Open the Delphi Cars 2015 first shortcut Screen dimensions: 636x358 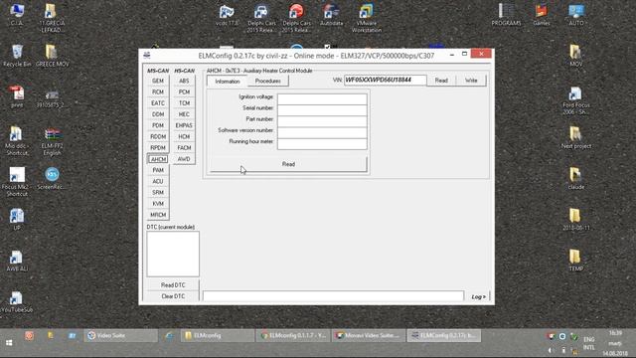[x=261, y=18]
